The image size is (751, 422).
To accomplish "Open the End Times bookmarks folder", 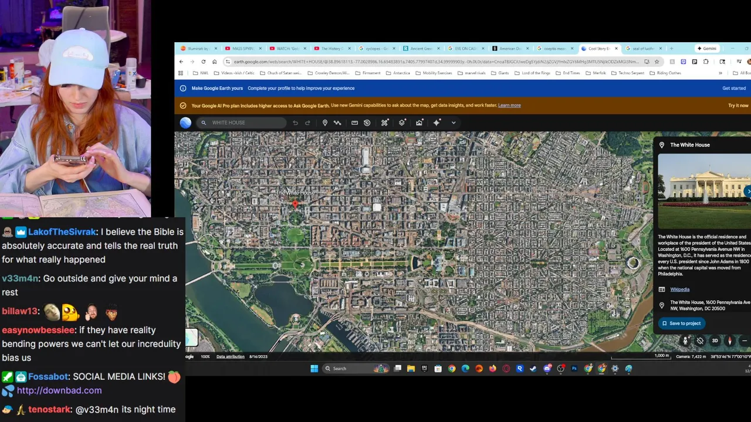I will click(x=568, y=73).
